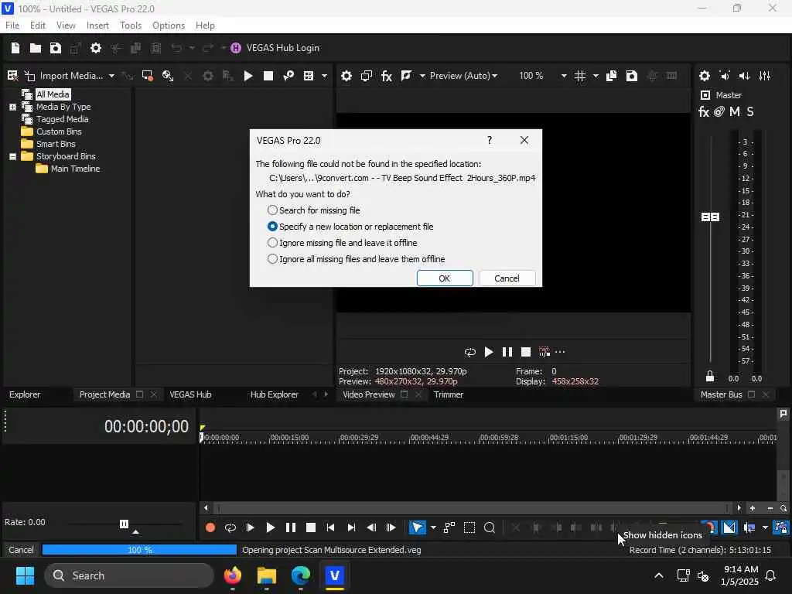Image resolution: width=792 pixels, height=594 pixels.
Task: Click Master volume fader handle
Action: 710,217
